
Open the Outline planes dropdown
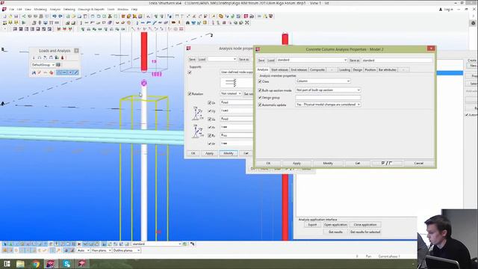coord(126,250)
